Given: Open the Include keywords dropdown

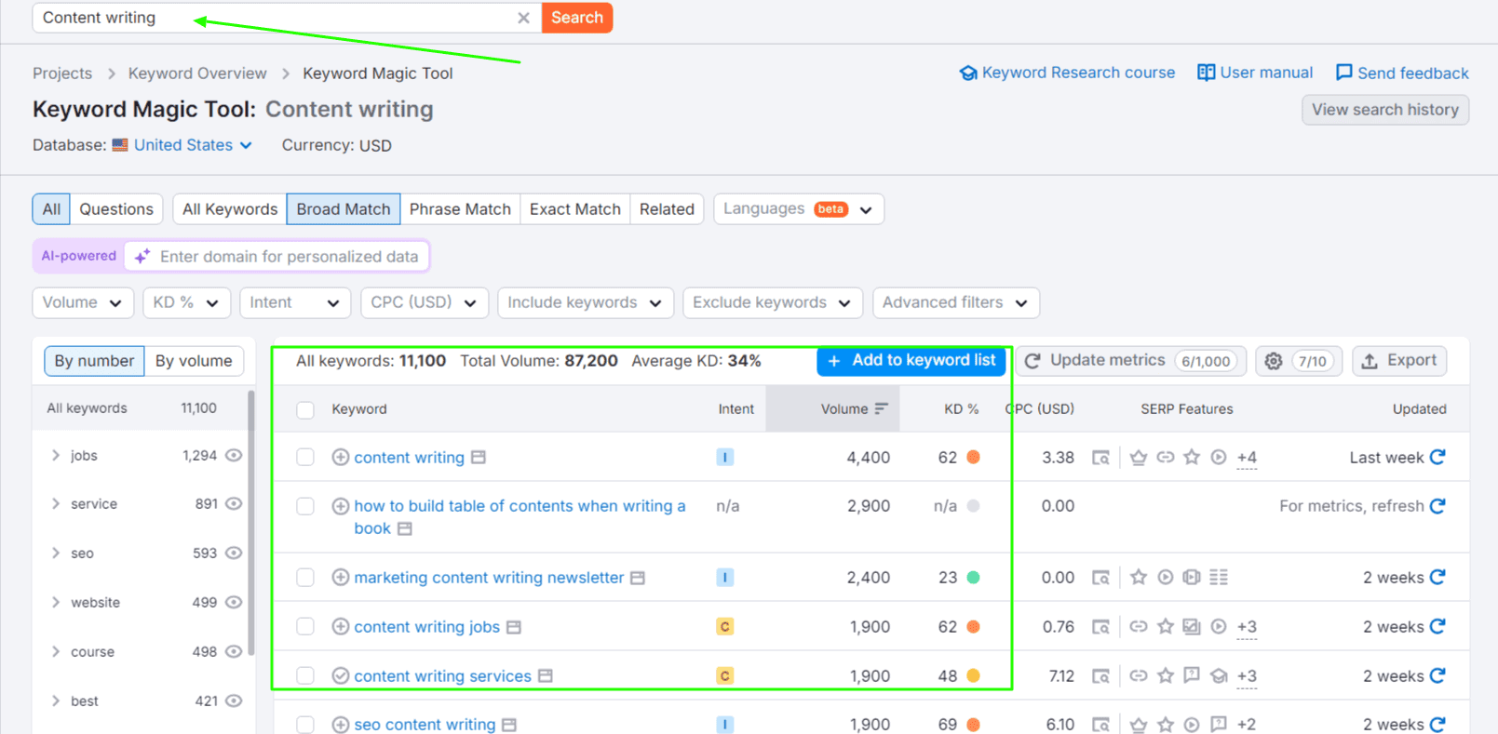Looking at the screenshot, I should click(586, 302).
